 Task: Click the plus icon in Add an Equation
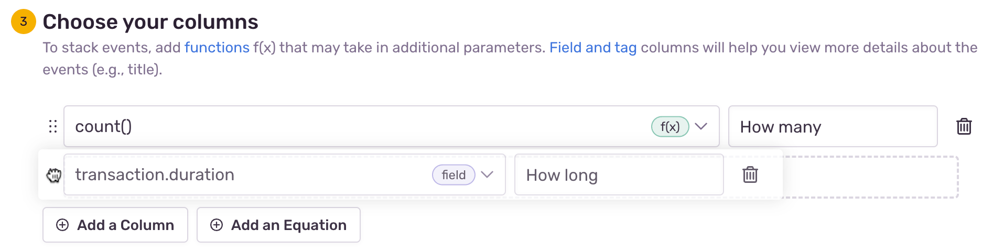click(x=217, y=225)
